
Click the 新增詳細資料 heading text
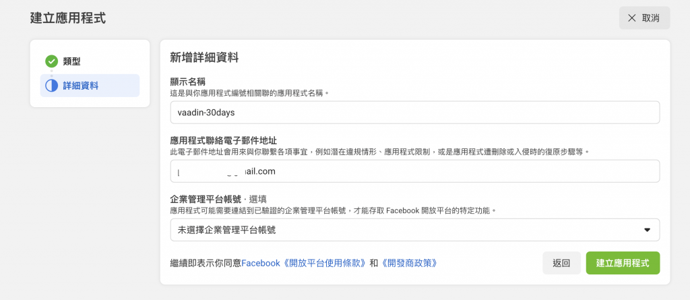204,57
